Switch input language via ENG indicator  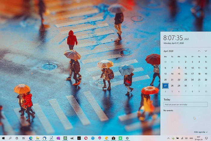[191, 138]
